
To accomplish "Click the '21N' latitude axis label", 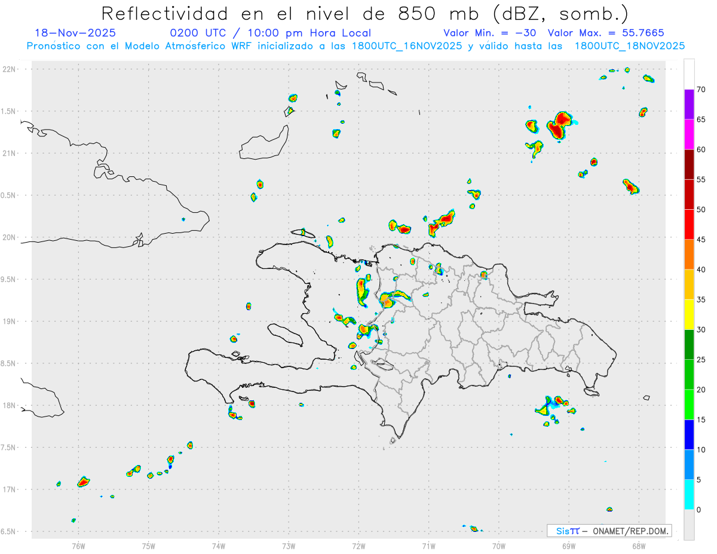I will point(10,153).
